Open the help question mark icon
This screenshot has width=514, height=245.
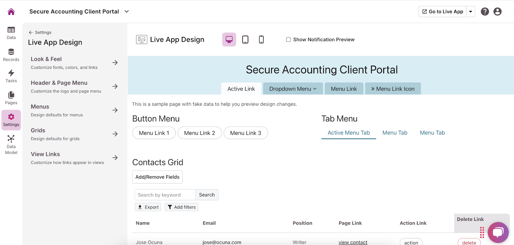[x=485, y=12]
